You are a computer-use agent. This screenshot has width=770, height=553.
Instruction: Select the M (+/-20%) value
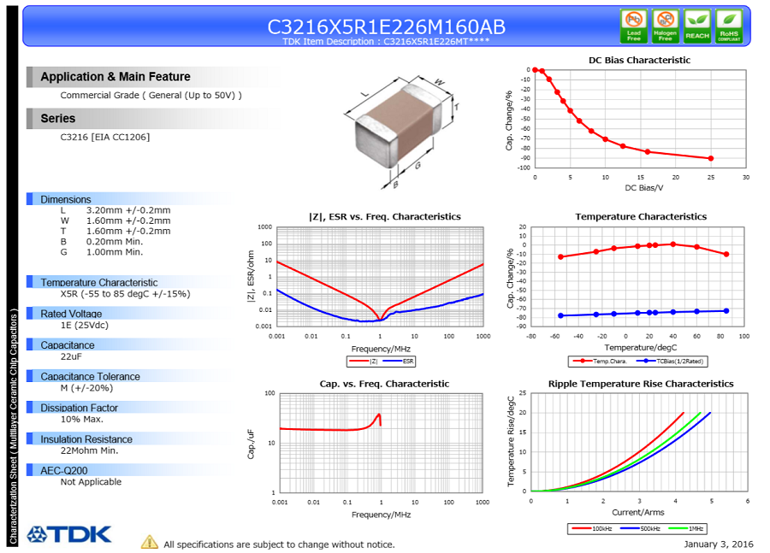86,388
